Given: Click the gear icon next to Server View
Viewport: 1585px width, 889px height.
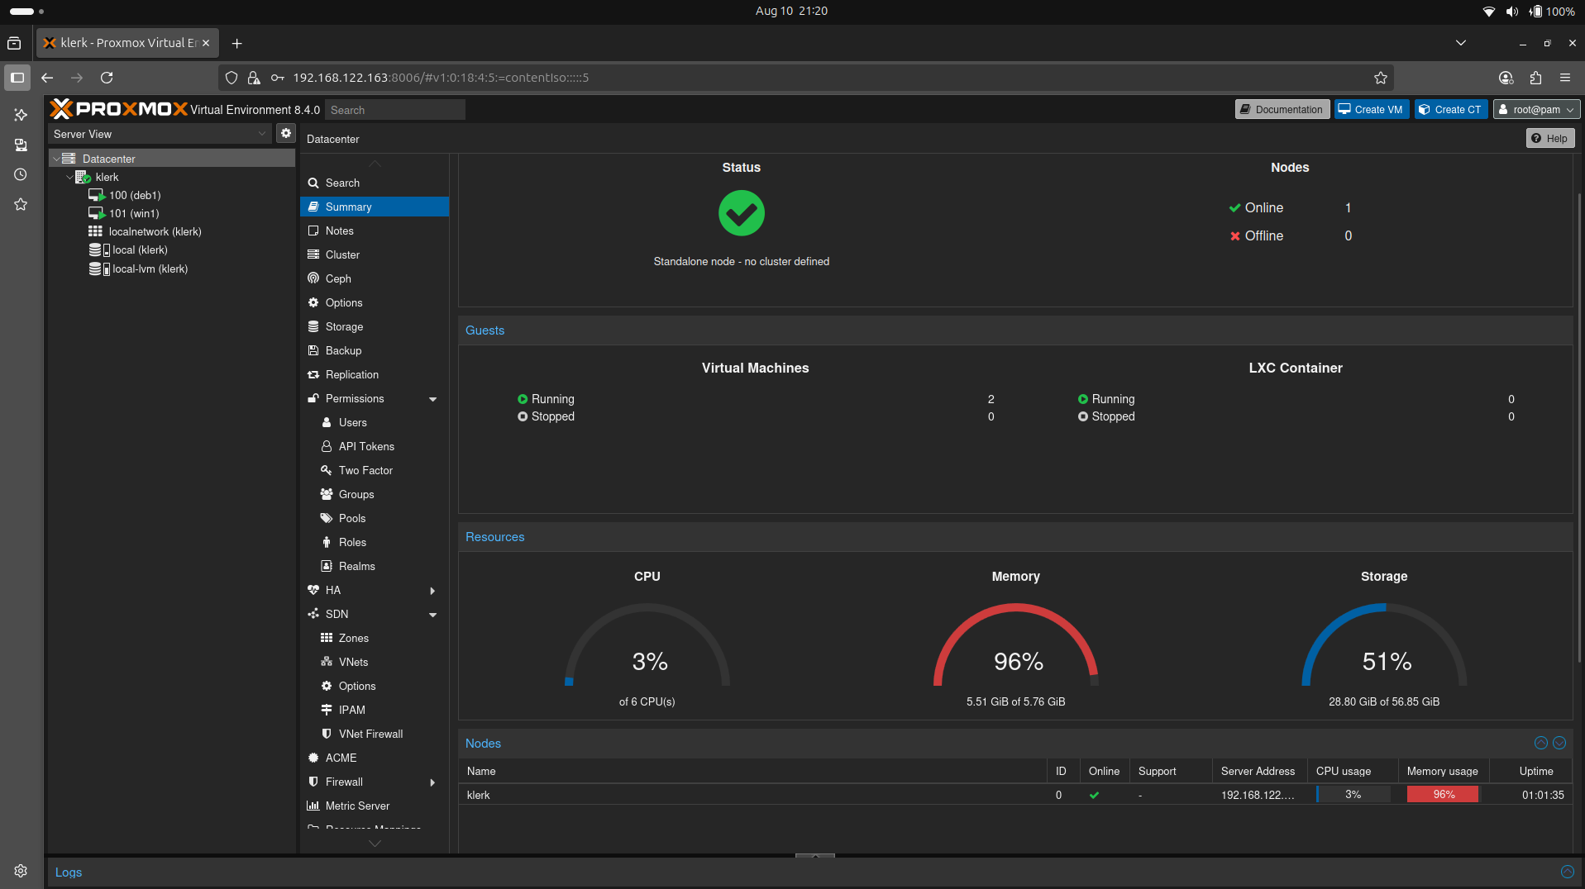Looking at the screenshot, I should pyautogui.click(x=285, y=133).
